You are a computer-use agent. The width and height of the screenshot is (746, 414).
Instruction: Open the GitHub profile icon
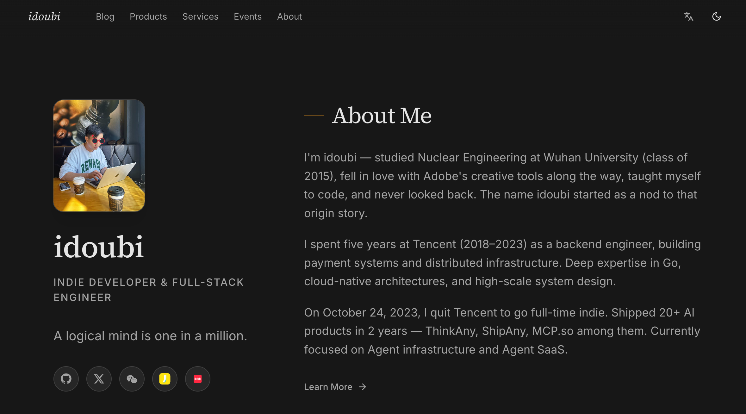tap(66, 379)
